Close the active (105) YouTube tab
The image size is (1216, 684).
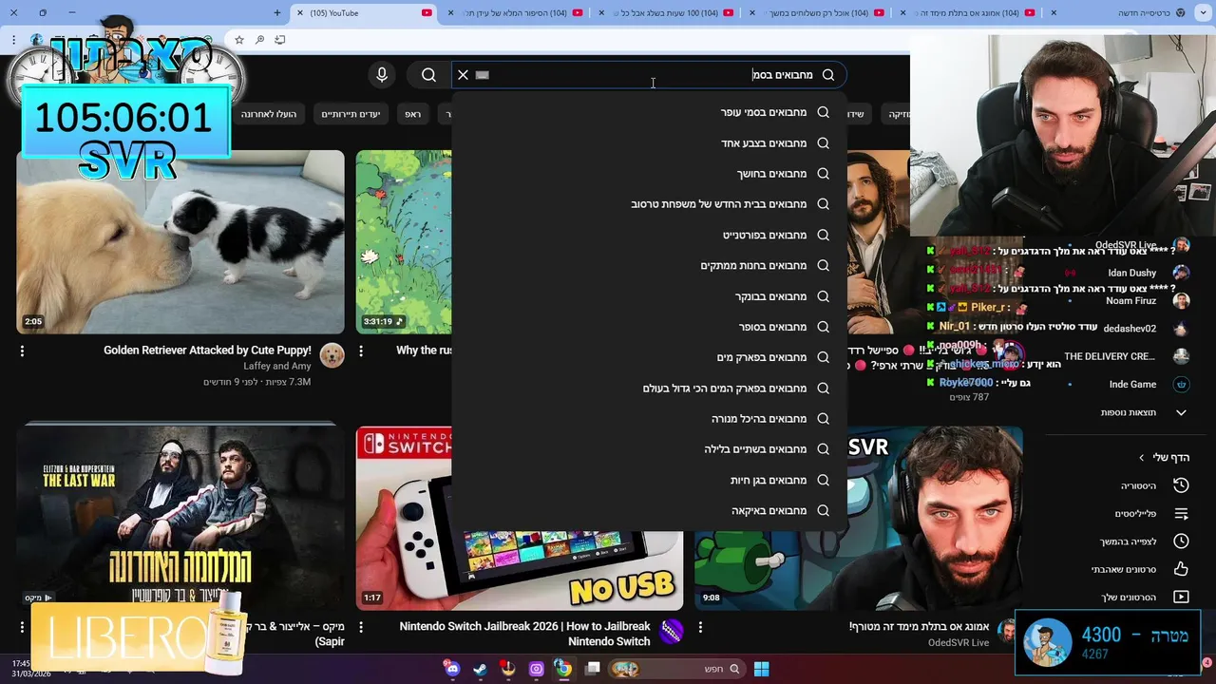click(300, 13)
